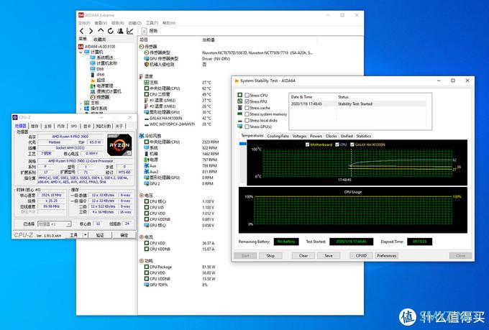Expand the 操作系统 node in AIDA64 tree
489x330 pixels.
click(x=81, y=109)
